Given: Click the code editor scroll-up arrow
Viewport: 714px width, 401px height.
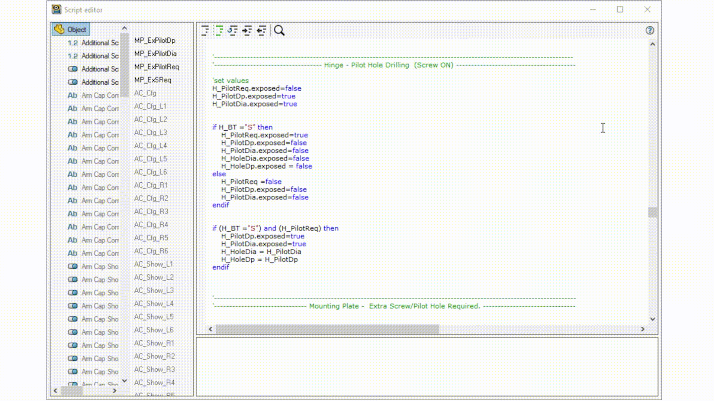Looking at the screenshot, I should (653, 44).
